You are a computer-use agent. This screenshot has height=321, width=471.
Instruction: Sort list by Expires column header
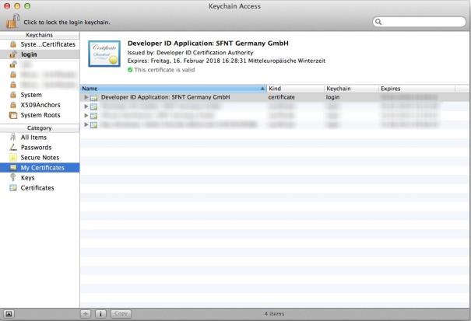click(x=417, y=89)
